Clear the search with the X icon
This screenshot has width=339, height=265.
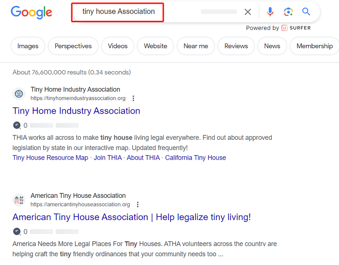(248, 12)
